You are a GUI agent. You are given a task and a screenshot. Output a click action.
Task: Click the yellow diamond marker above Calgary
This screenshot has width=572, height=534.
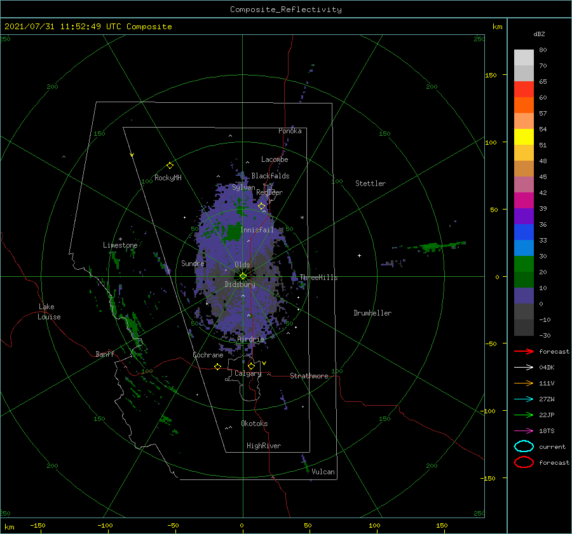[251, 366]
